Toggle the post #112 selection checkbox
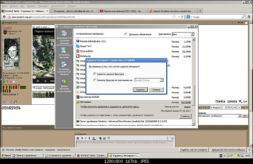Image resolution: width=253 pixels, height=164 pixels. point(246,23)
